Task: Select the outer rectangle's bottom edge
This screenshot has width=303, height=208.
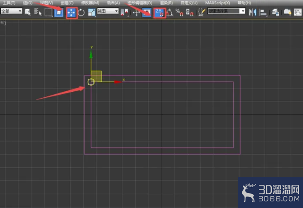Action: (x=162, y=154)
